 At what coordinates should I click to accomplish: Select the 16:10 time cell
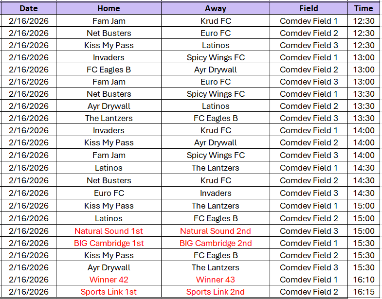(x=364, y=280)
